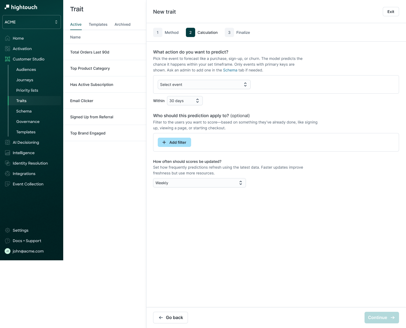Click the Home icon in sidebar
406x328 pixels.
8,38
